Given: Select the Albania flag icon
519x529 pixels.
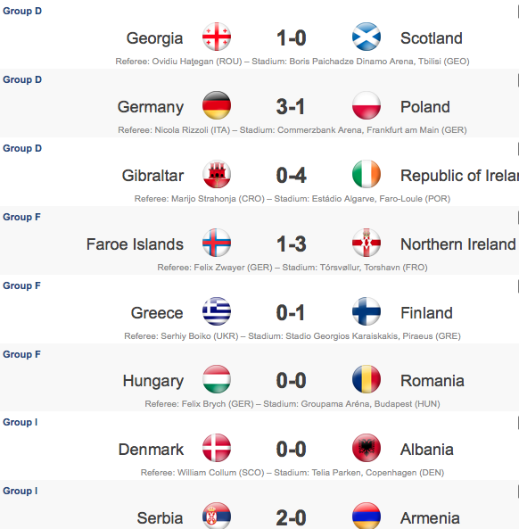Looking at the screenshot, I should pyautogui.click(x=367, y=448).
